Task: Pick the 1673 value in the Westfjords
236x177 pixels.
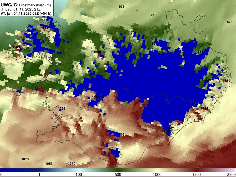Action: click(44, 28)
